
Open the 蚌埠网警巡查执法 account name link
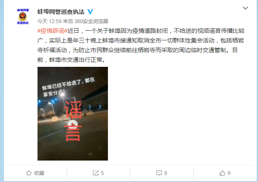pos(61,12)
